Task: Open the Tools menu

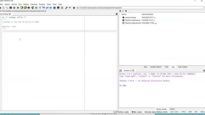Action: [x=49, y=4]
